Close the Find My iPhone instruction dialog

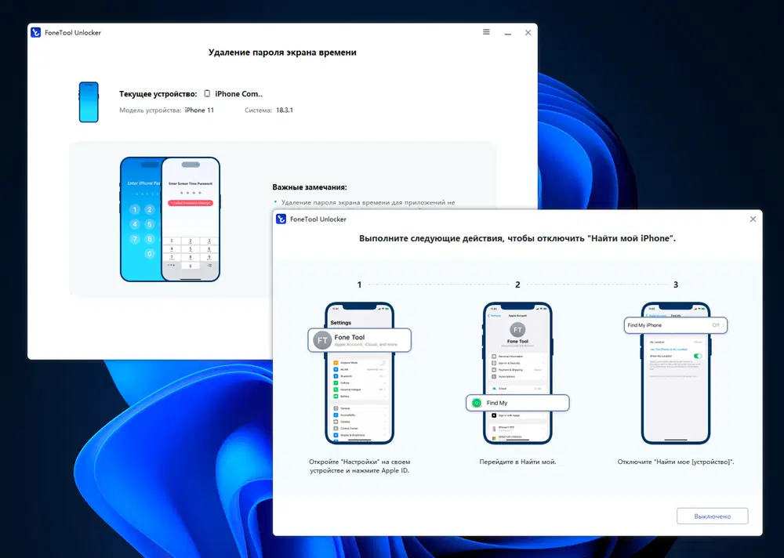(753, 219)
